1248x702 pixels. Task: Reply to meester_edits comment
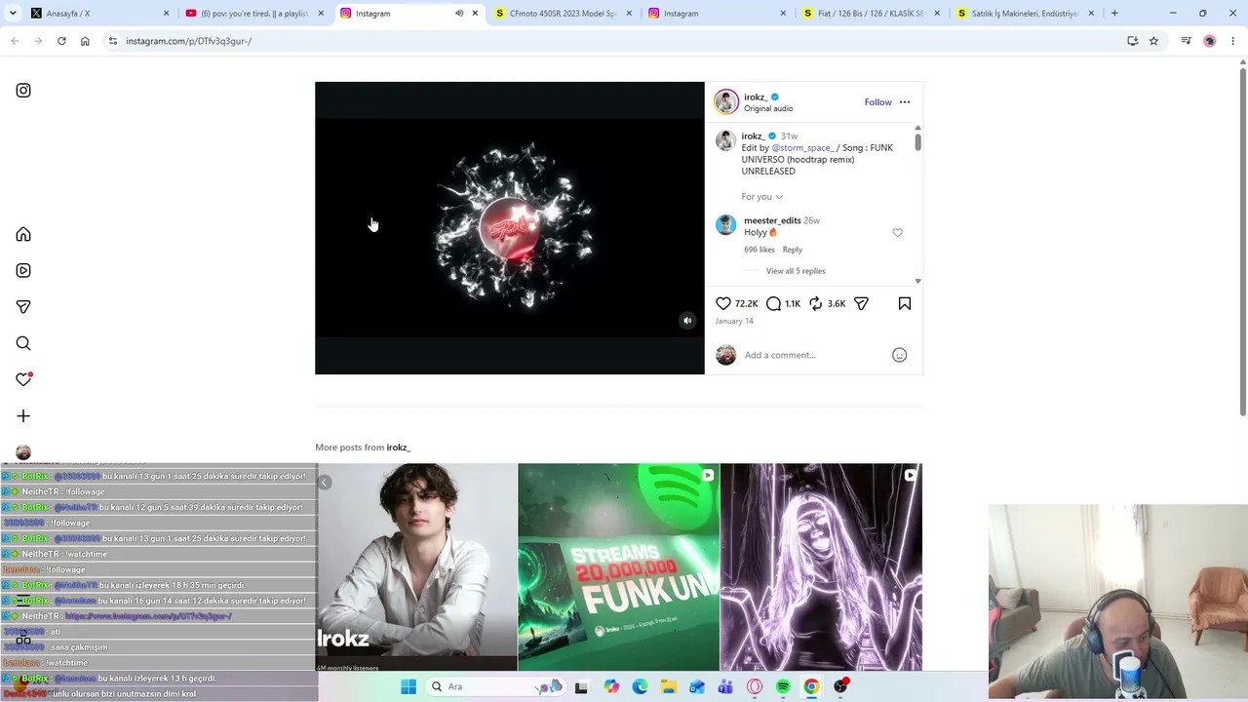(x=792, y=250)
